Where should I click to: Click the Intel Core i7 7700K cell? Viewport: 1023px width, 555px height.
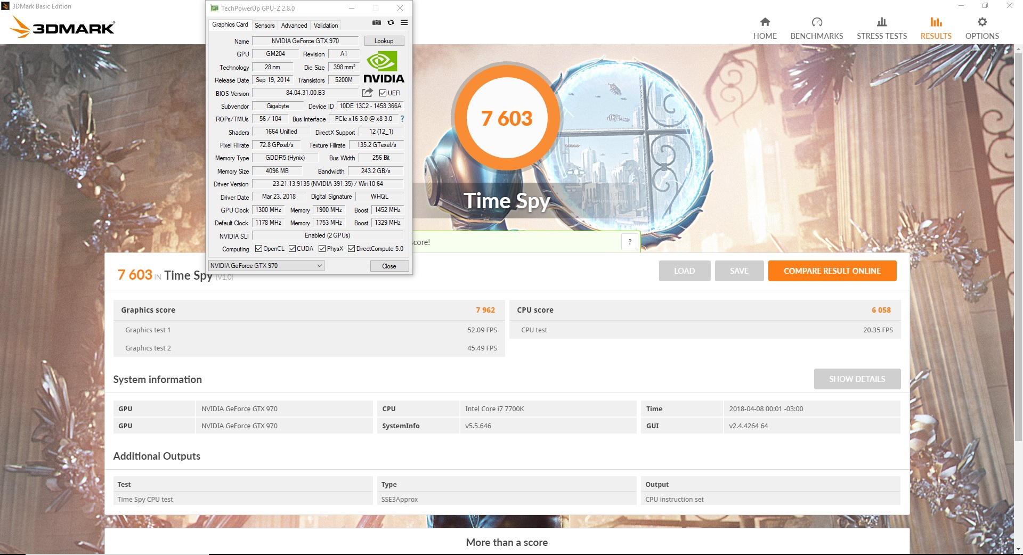[548, 409]
